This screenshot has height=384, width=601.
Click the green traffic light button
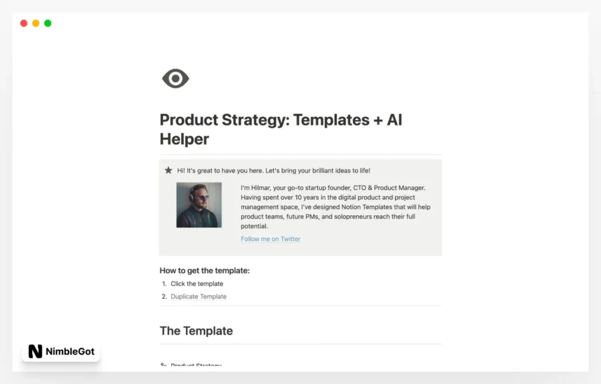(x=48, y=23)
